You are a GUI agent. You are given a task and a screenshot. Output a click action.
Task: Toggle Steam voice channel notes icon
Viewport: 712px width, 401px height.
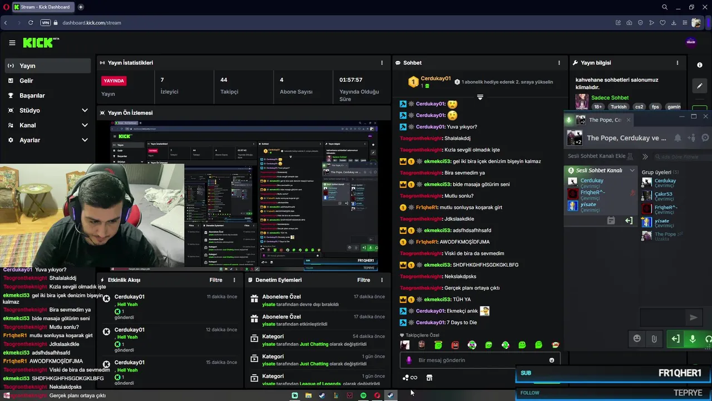tap(611, 221)
